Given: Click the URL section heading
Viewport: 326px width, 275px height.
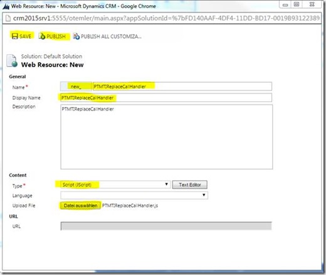Looking at the screenshot, I should 13,217.
